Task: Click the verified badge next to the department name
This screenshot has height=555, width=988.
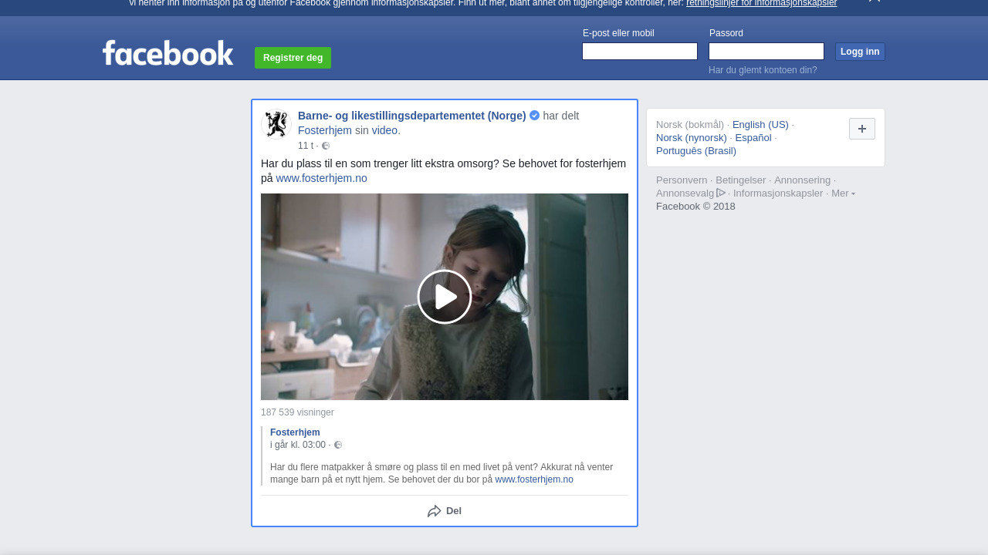Action: pyautogui.click(x=534, y=116)
